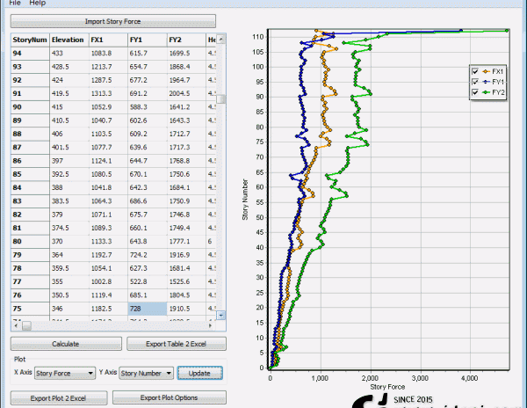Click Export Table 2 Excel

(176, 344)
